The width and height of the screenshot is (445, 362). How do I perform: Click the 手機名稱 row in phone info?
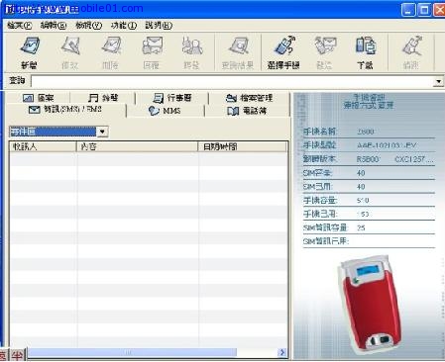369,132
